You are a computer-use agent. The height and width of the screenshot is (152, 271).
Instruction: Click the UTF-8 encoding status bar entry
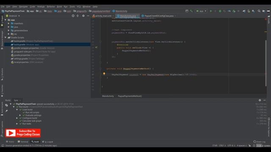[x=231, y=146]
